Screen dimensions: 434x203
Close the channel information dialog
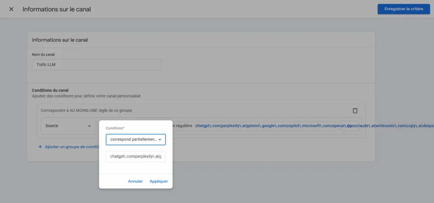pyautogui.click(x=11, y=9)
